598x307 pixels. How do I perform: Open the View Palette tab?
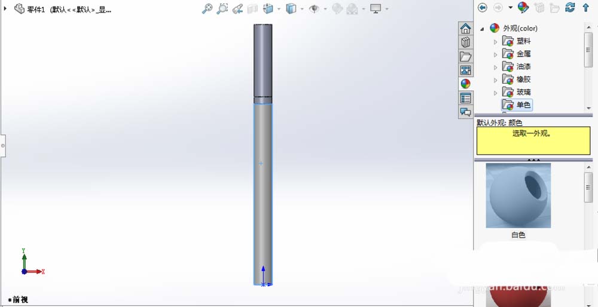point(465,70)
